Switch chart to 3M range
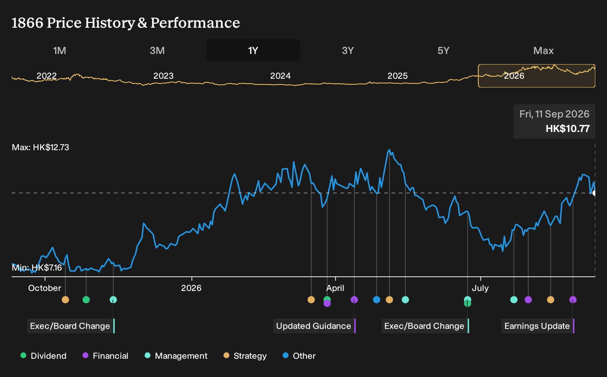 tap(157, 50)
